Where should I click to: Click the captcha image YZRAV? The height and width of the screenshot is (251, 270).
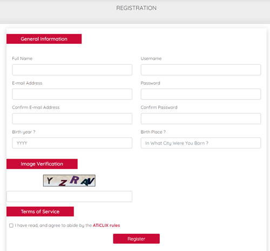(x=69, y=180)
